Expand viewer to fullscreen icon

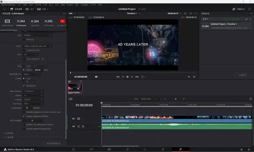[x=191, y=13]
